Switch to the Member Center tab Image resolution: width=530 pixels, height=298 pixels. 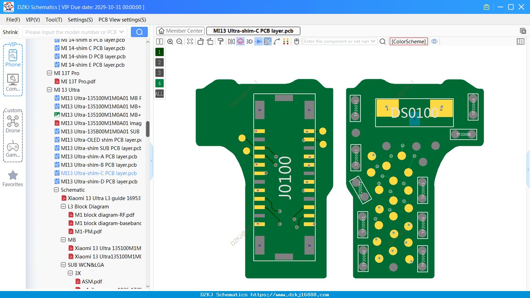click(181, 31)
